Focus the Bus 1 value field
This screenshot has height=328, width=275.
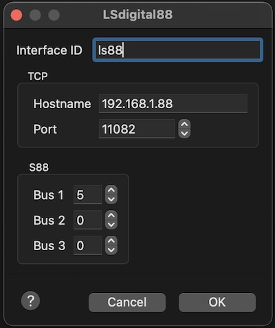point(87,194)
